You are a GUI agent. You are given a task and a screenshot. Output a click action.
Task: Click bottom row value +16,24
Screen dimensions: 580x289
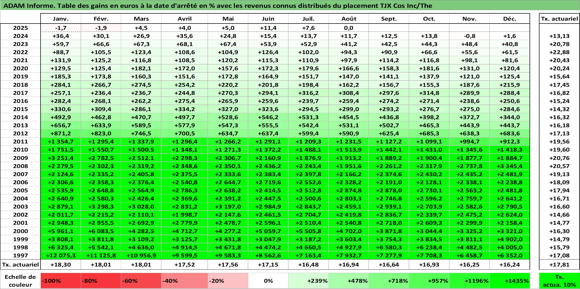pos(510,265)
